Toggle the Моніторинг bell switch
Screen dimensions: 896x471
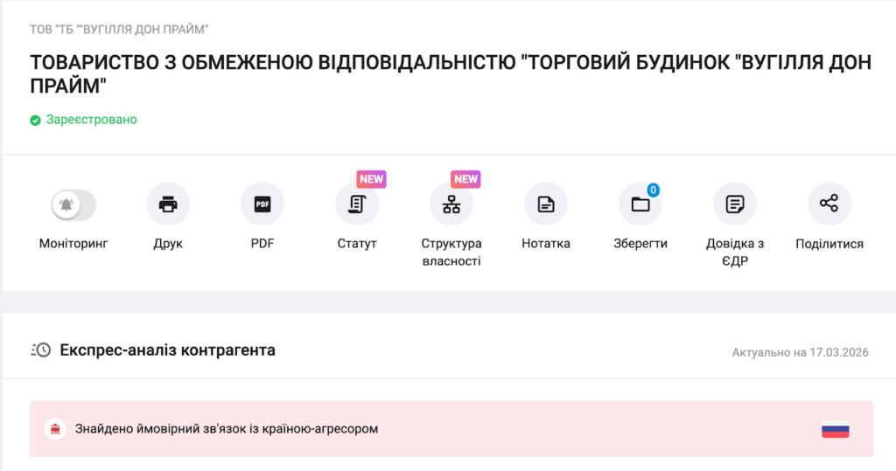[x=73, y=204]
